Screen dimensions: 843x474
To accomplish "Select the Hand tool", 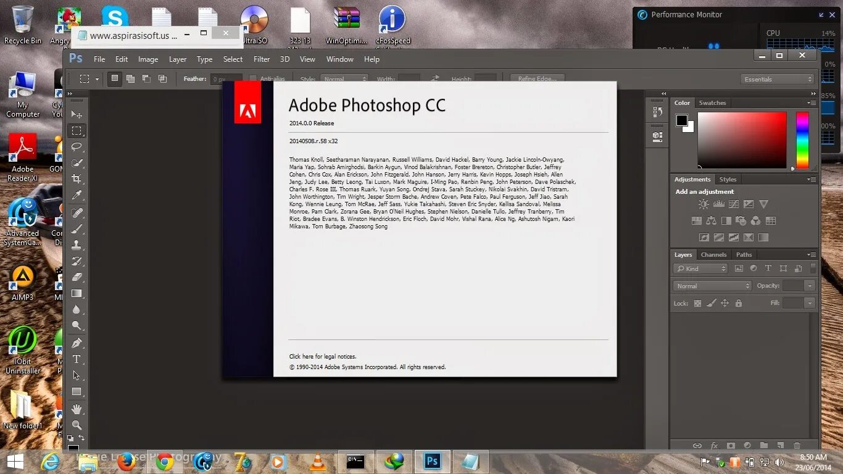I will pos(77,409).
